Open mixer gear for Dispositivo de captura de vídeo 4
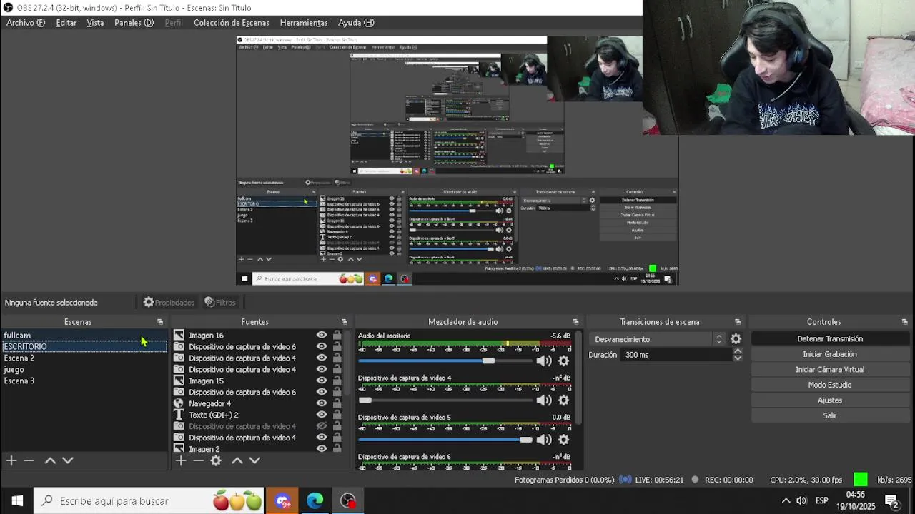This screenshot has height=514, width=915. 563,400
